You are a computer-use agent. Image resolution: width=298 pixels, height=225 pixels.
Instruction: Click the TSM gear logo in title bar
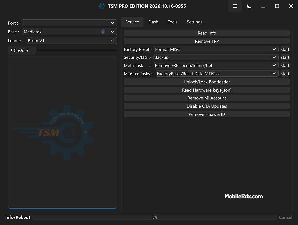pos(102,6)
